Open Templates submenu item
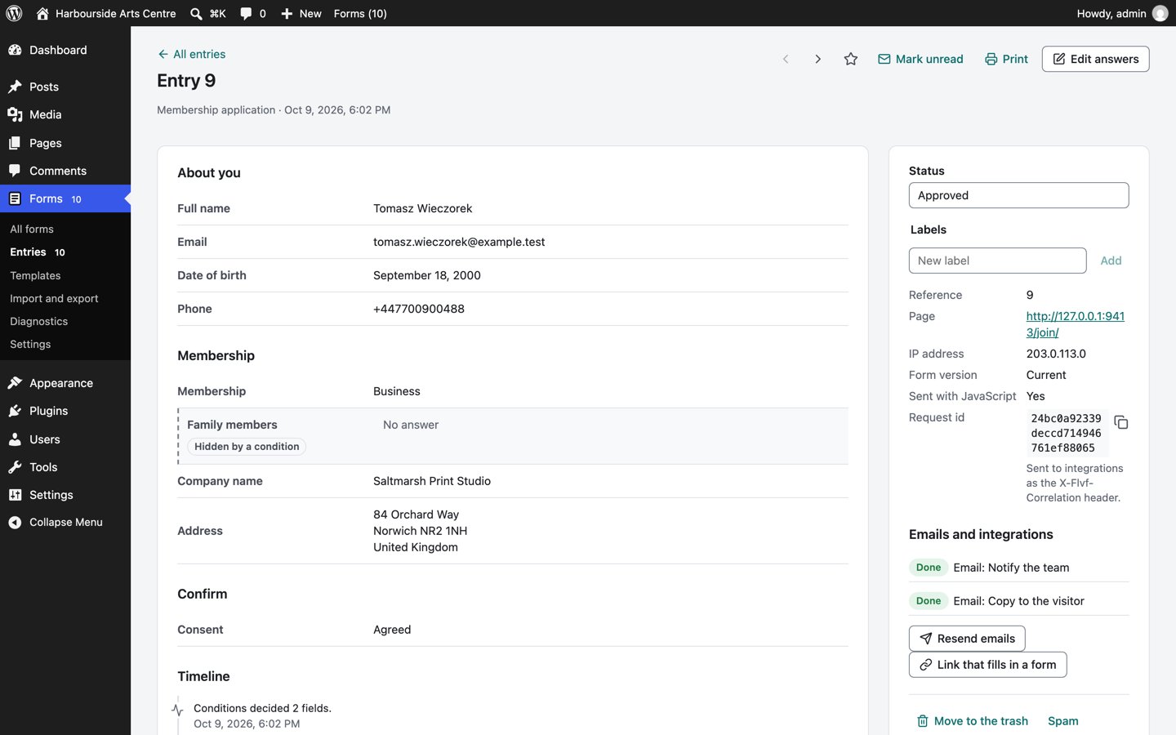The width and height of the screenshot is (1176, 735). pos(35,276)
